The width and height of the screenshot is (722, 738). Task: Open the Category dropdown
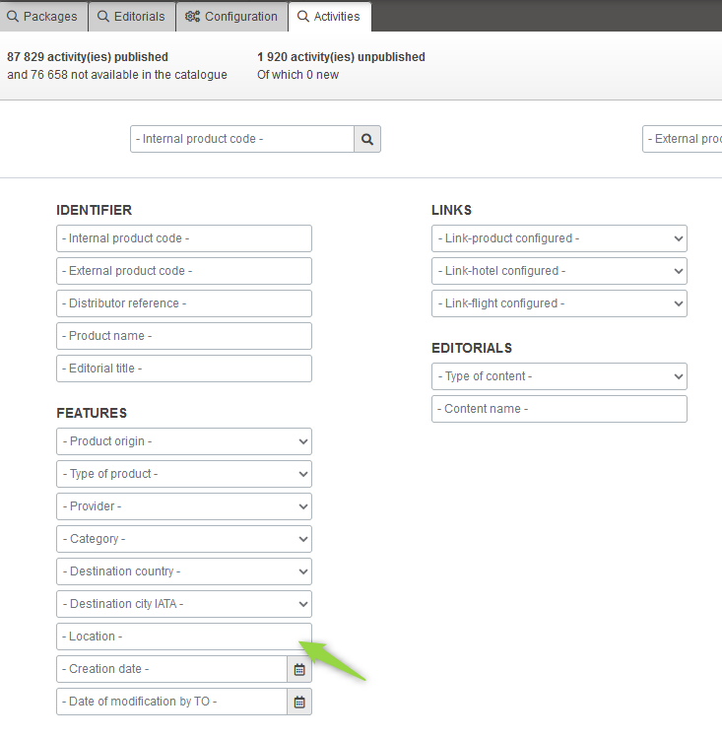[x=184, y=539]
